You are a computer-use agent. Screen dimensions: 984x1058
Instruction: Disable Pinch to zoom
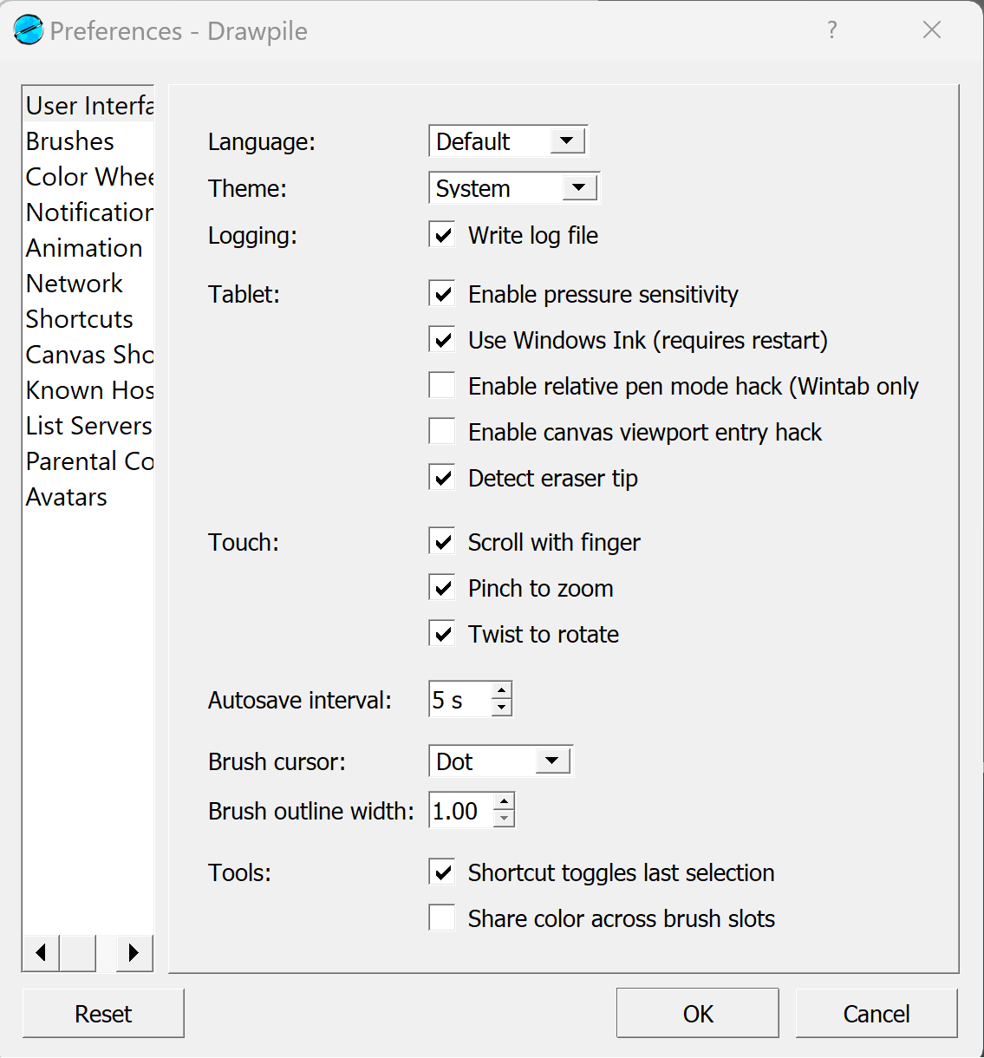pyautogui.click(x=441, y=587)
